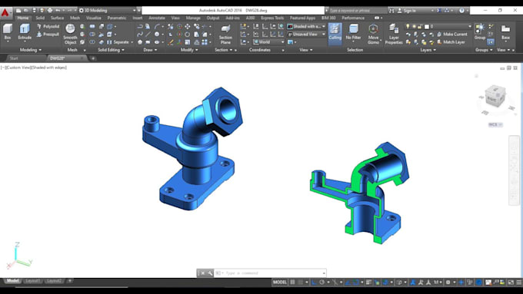The image size is (523, 294).
Task: Toggle lineweight display in the status bar
Action: tap(368, 282)
